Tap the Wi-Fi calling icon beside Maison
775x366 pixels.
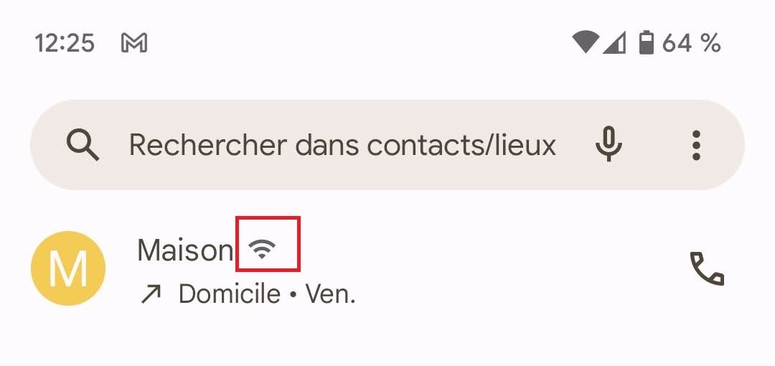[263, 249]
